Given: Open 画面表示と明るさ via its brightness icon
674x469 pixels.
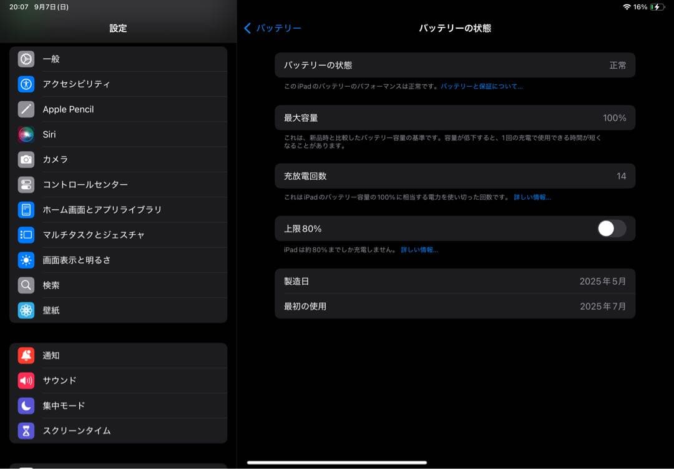Looking at the screenshot, I should point(26,260).
